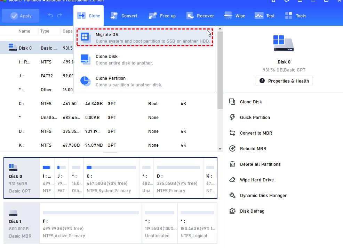The height and width of the screenshot is (248, 343).
Task: Open the Clone menu tab
Action: point(89,16)
